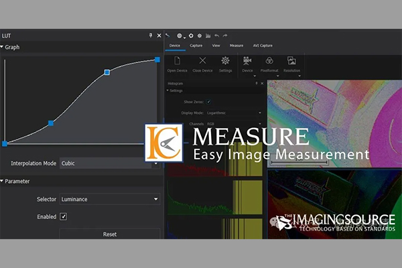Pin the Histogram panel
This screenshot has height=268, width=402.
257,83
